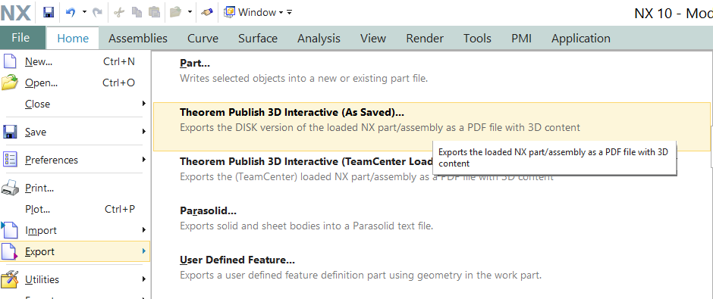The height and width of the screenshot is (299, 713).
Task: Click the Export file icon
Action: 10,252
